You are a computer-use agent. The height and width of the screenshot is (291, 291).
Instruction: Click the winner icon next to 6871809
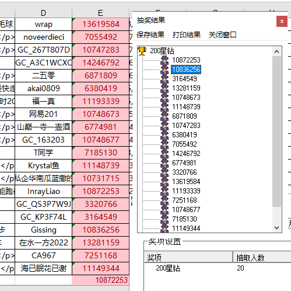(x=164, y=116)
